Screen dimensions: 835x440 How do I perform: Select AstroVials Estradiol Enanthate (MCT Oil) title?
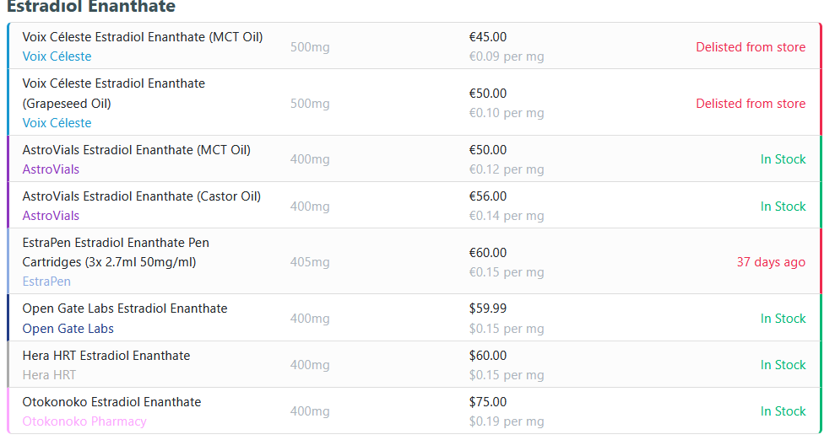(x=136, y=150)
